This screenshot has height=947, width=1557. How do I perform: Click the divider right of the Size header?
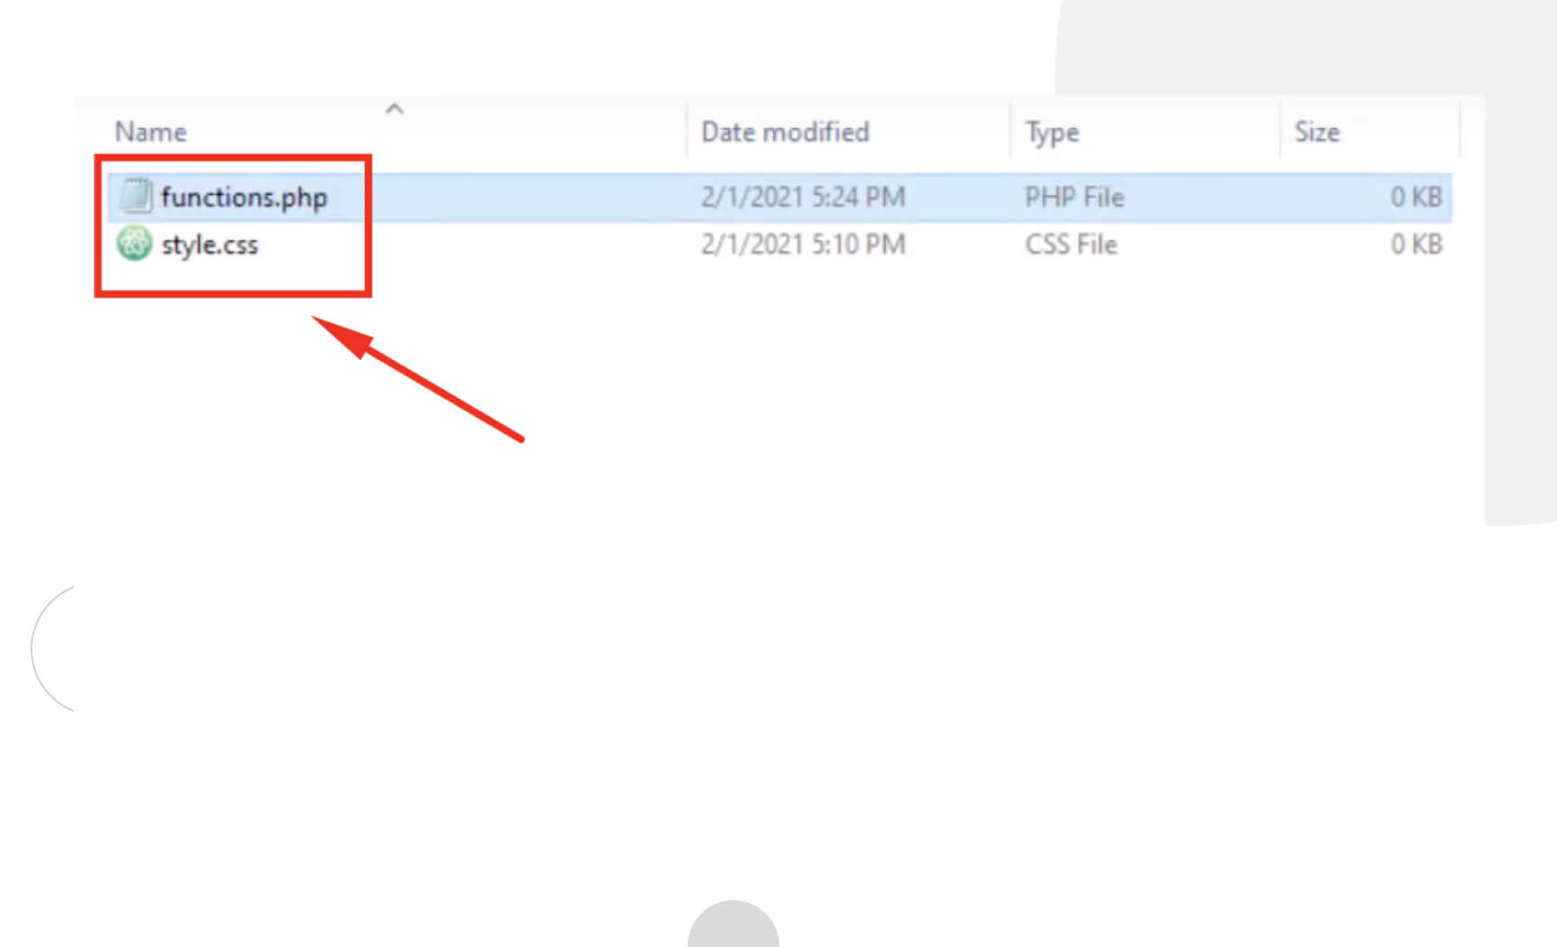click(1459, 132)
